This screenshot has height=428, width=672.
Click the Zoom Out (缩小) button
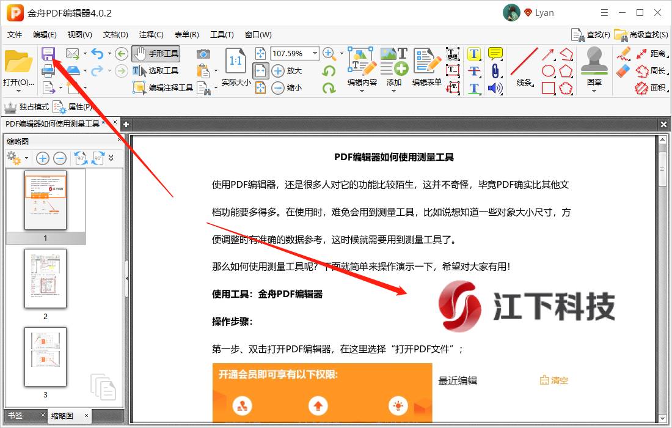(287, 87)
